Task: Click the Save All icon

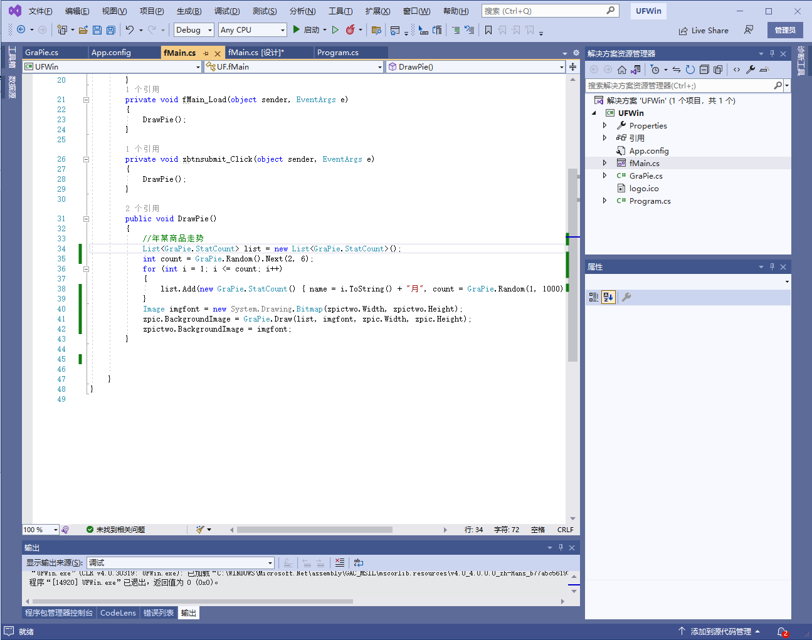Action: pyautogui.click(x=110, y=29)
